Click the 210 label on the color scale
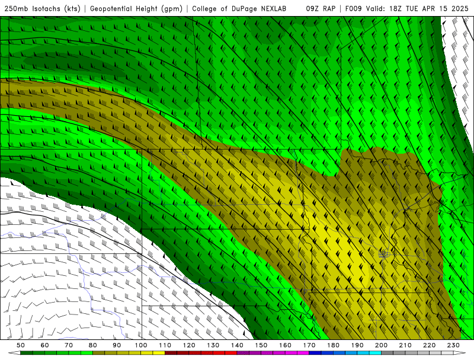This screenshot has width=474, height=356. 405,345
